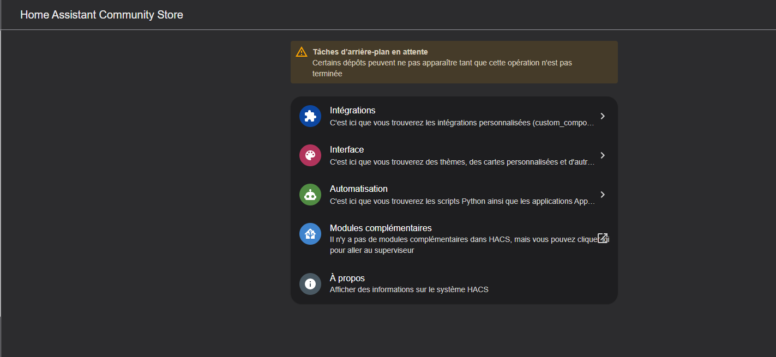Viewport: 776px width, 357px height.
Task: Click the Modules complémentaires heading
Action: [381, 228]
